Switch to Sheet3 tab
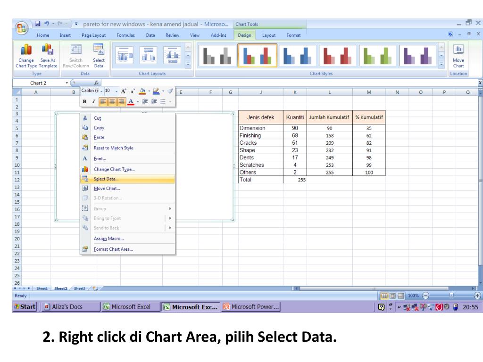The width and height of the screenshot is (483, 362). coord(79,288)
